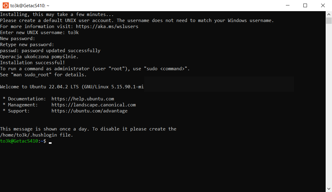This screenshot has width=332, height=192.
Task: Click the vertical scrollbar thumb
Action: click(329, 20)
